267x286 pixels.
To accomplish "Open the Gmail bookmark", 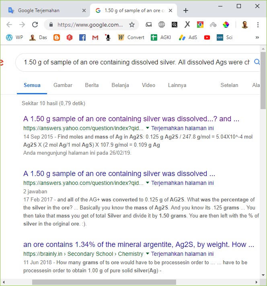I will (x=95, y=37).
